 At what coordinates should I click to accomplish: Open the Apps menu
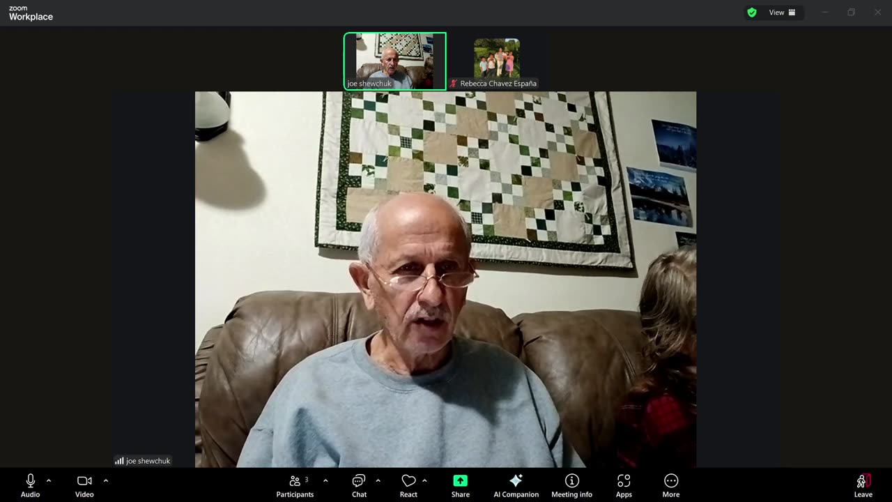624,485
